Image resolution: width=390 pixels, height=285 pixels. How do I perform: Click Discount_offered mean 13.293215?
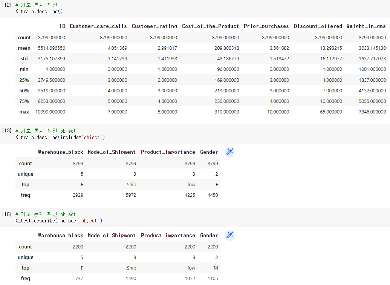[331, 48]
